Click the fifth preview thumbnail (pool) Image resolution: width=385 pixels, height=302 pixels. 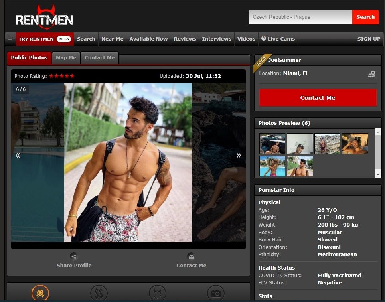point(272,166)
